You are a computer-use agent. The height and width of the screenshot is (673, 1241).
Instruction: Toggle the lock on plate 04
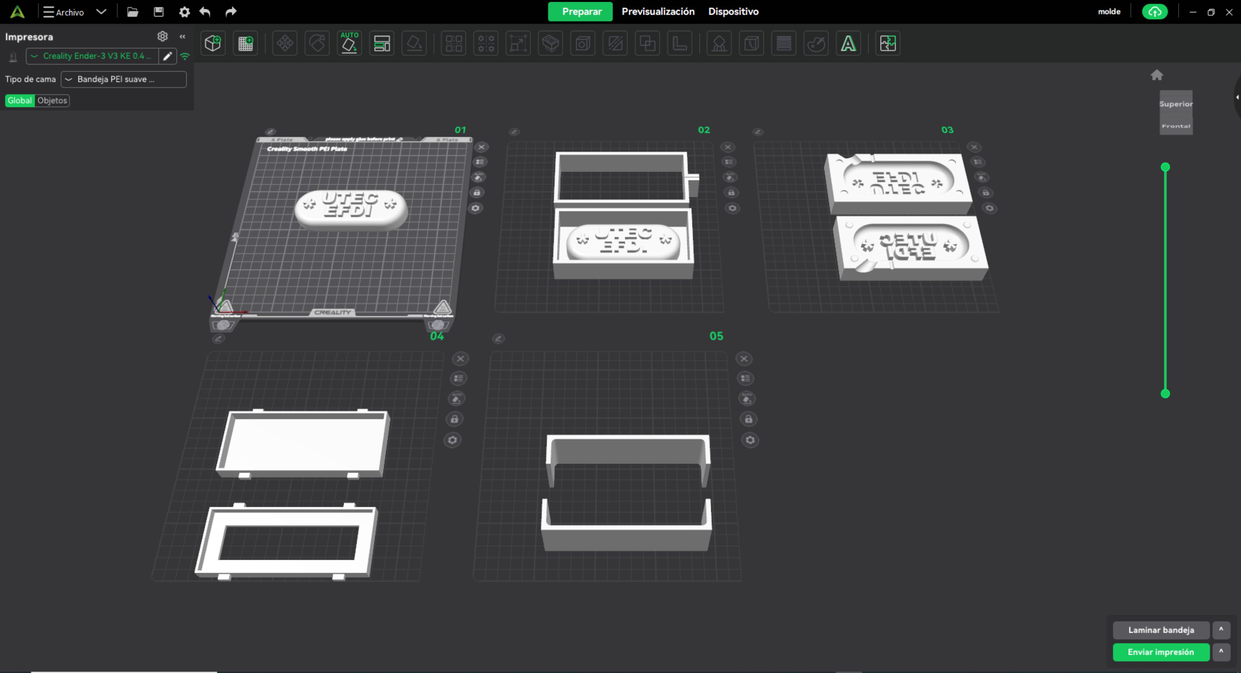coord(454,419)
